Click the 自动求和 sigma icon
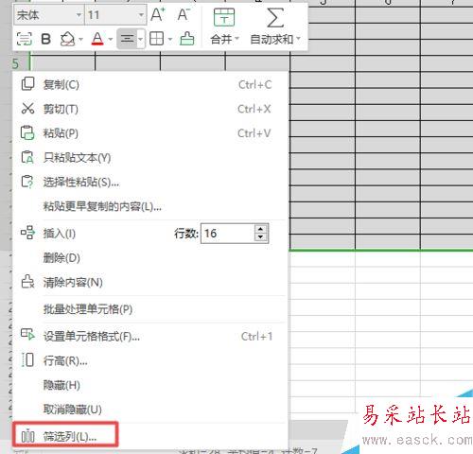 pyautogui.click(x=275, y=18)
